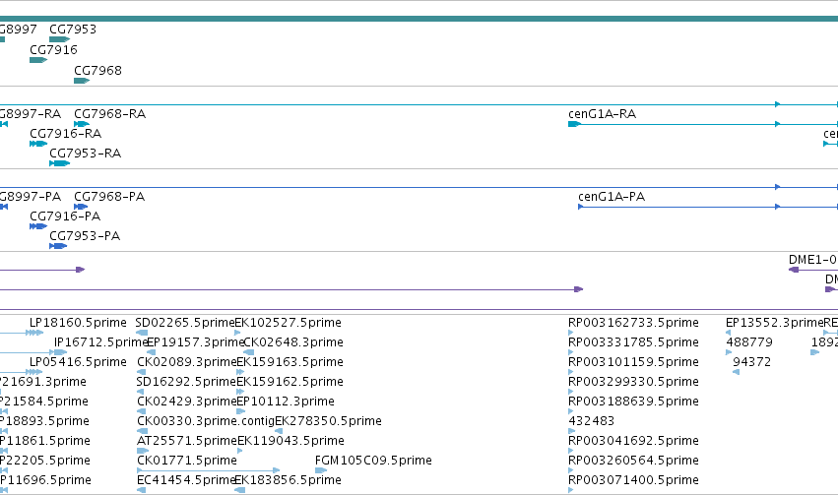Click EST SD16292.5prime
This screenshot has height=495, width=838.
coord(186,382)
